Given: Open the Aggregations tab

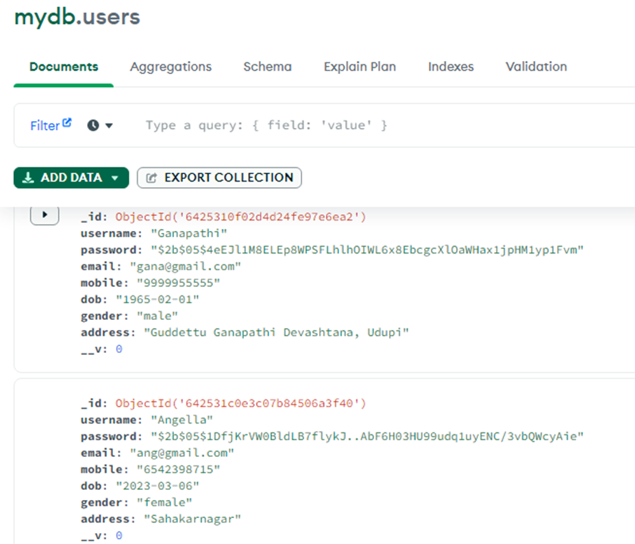Looking at the screenshot, I should pyautogui.click(x=170, y=66).
